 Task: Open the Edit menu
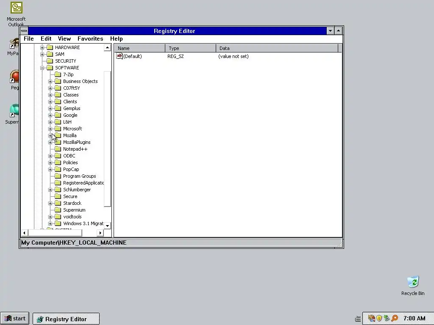(46, 39)
